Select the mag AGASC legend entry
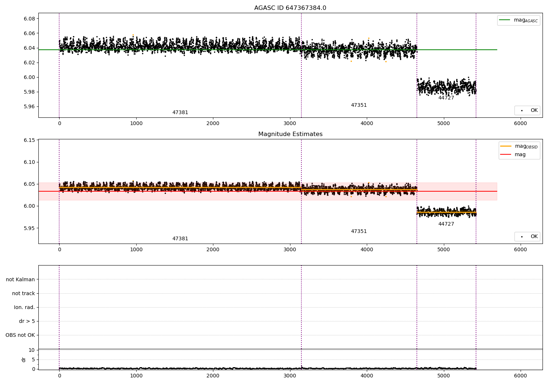Viewport: 548px width, 384px height. 518,20
